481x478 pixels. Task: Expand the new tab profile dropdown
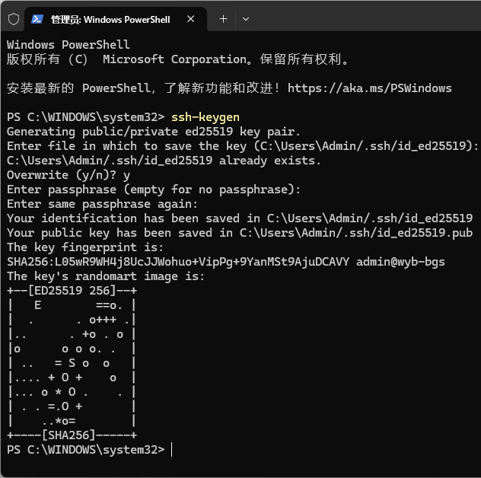[x=245, y=19]
